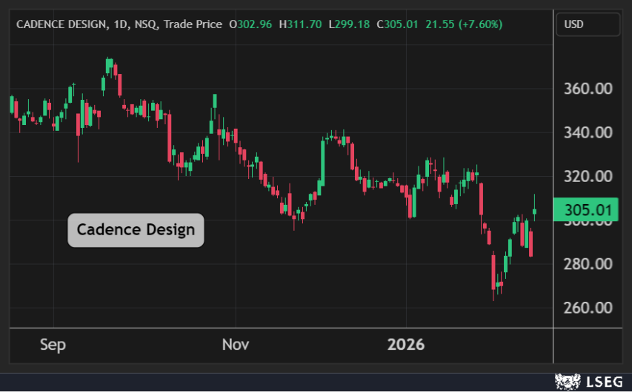Click the Nov label on time axis
The height and width of the screenshot is (392, 632).
tap(235, 345)
